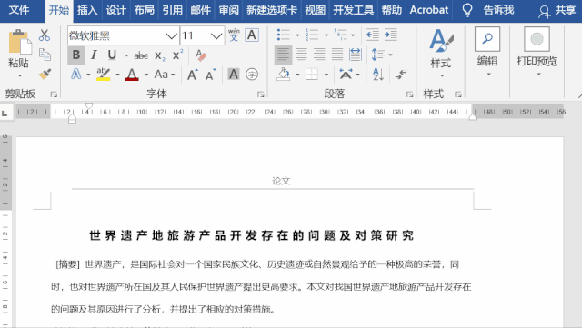Select the Format Painter brush
The width and height of the screenshot is (582, 328).
point(45,74)
